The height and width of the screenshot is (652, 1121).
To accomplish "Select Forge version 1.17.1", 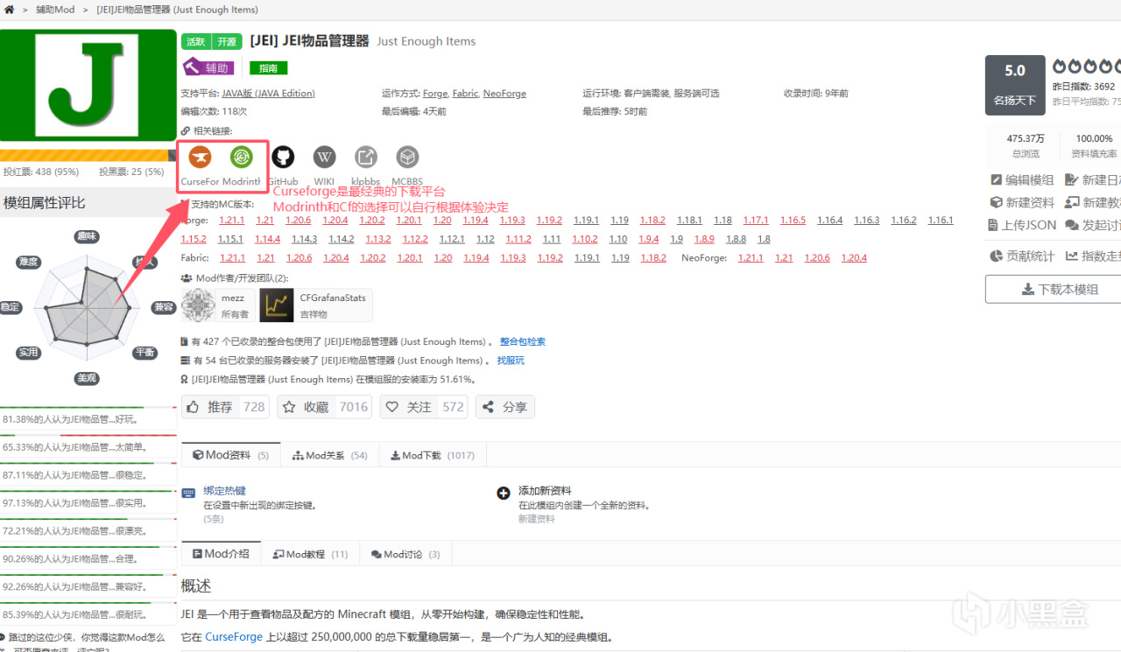I will (756, 221).
